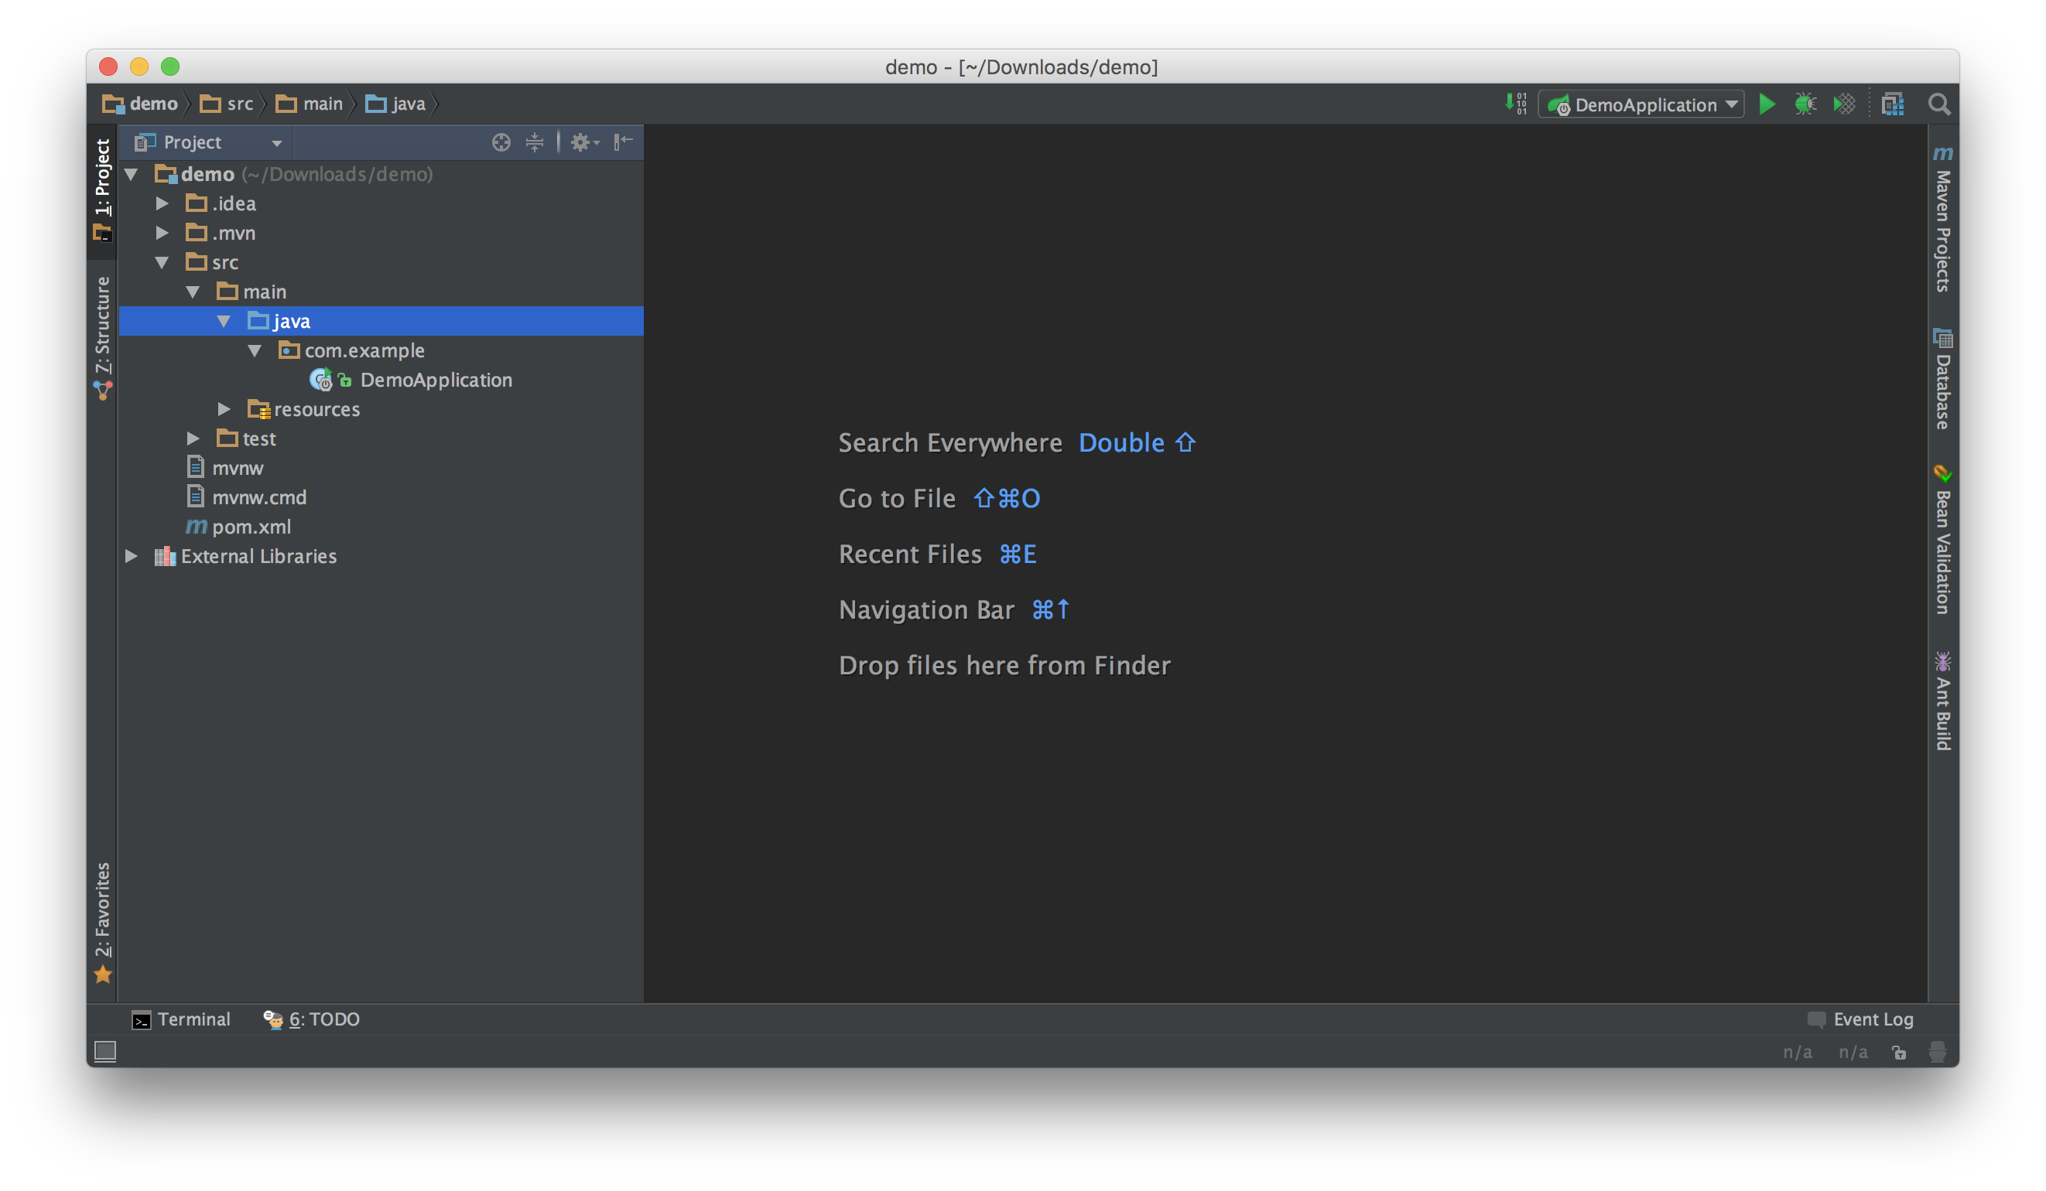Expand the resources folder
The height and width of the screenshot is (1191, 2046).
click(224, 409)
